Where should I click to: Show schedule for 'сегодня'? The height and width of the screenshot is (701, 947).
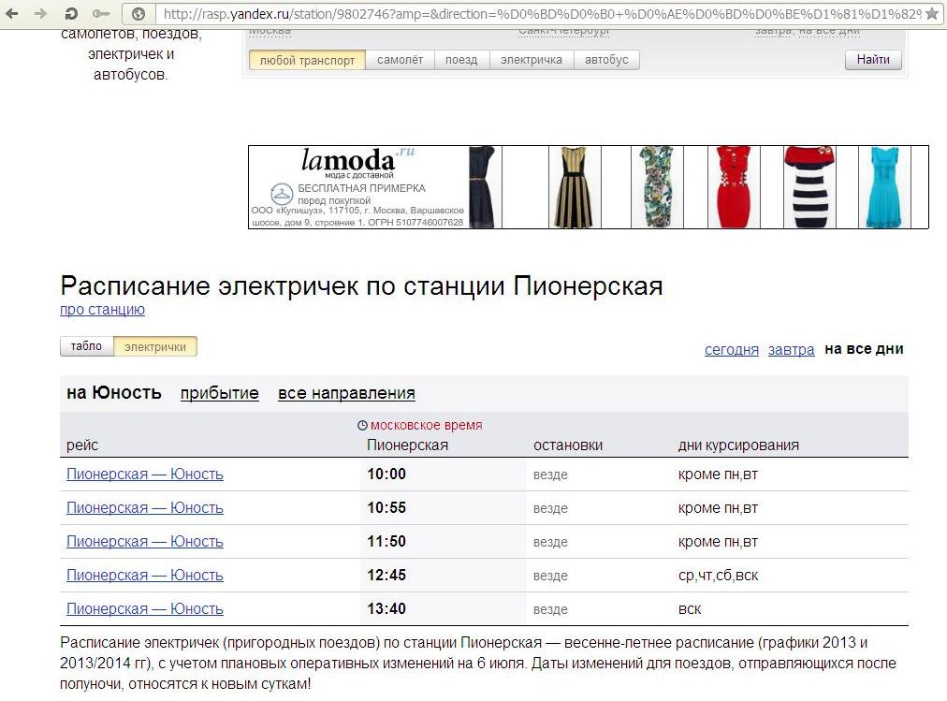click(x=731, y=349)
